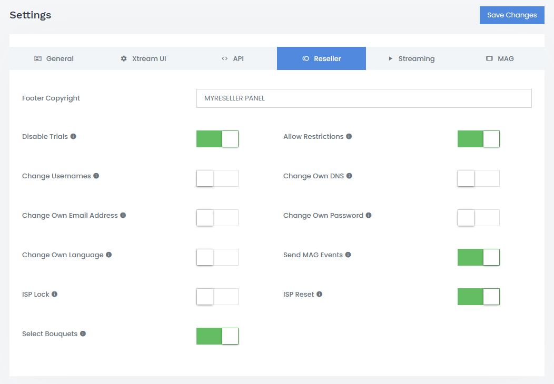Enable Change Own Password switch
Screen dimensions: 554x384
[x=478, y=218]
